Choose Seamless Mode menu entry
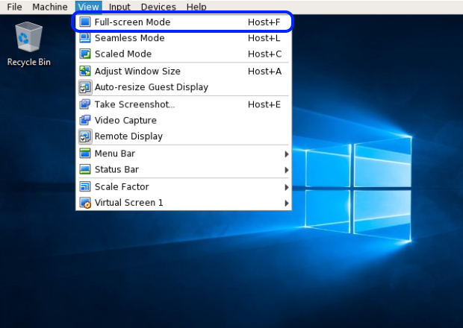The image size is (463, 328). (x=183, y=38)
